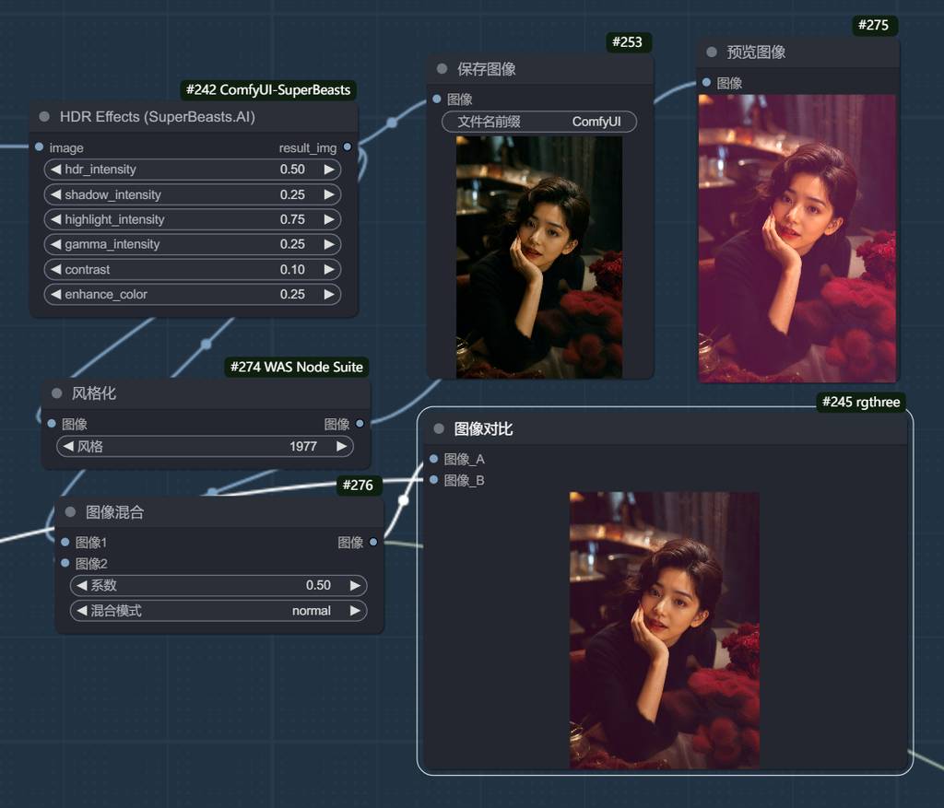Increase hdr_intensity with right arrow
This screenshot has height=808, width=944.
click(x=329, y=170)
